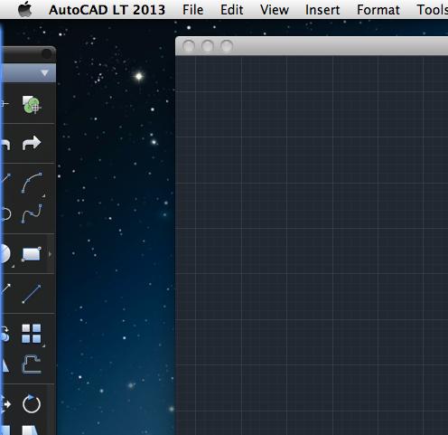Open the tool set dropdown triangle
This screenshot has height=435, width=448.
(44, 73)
